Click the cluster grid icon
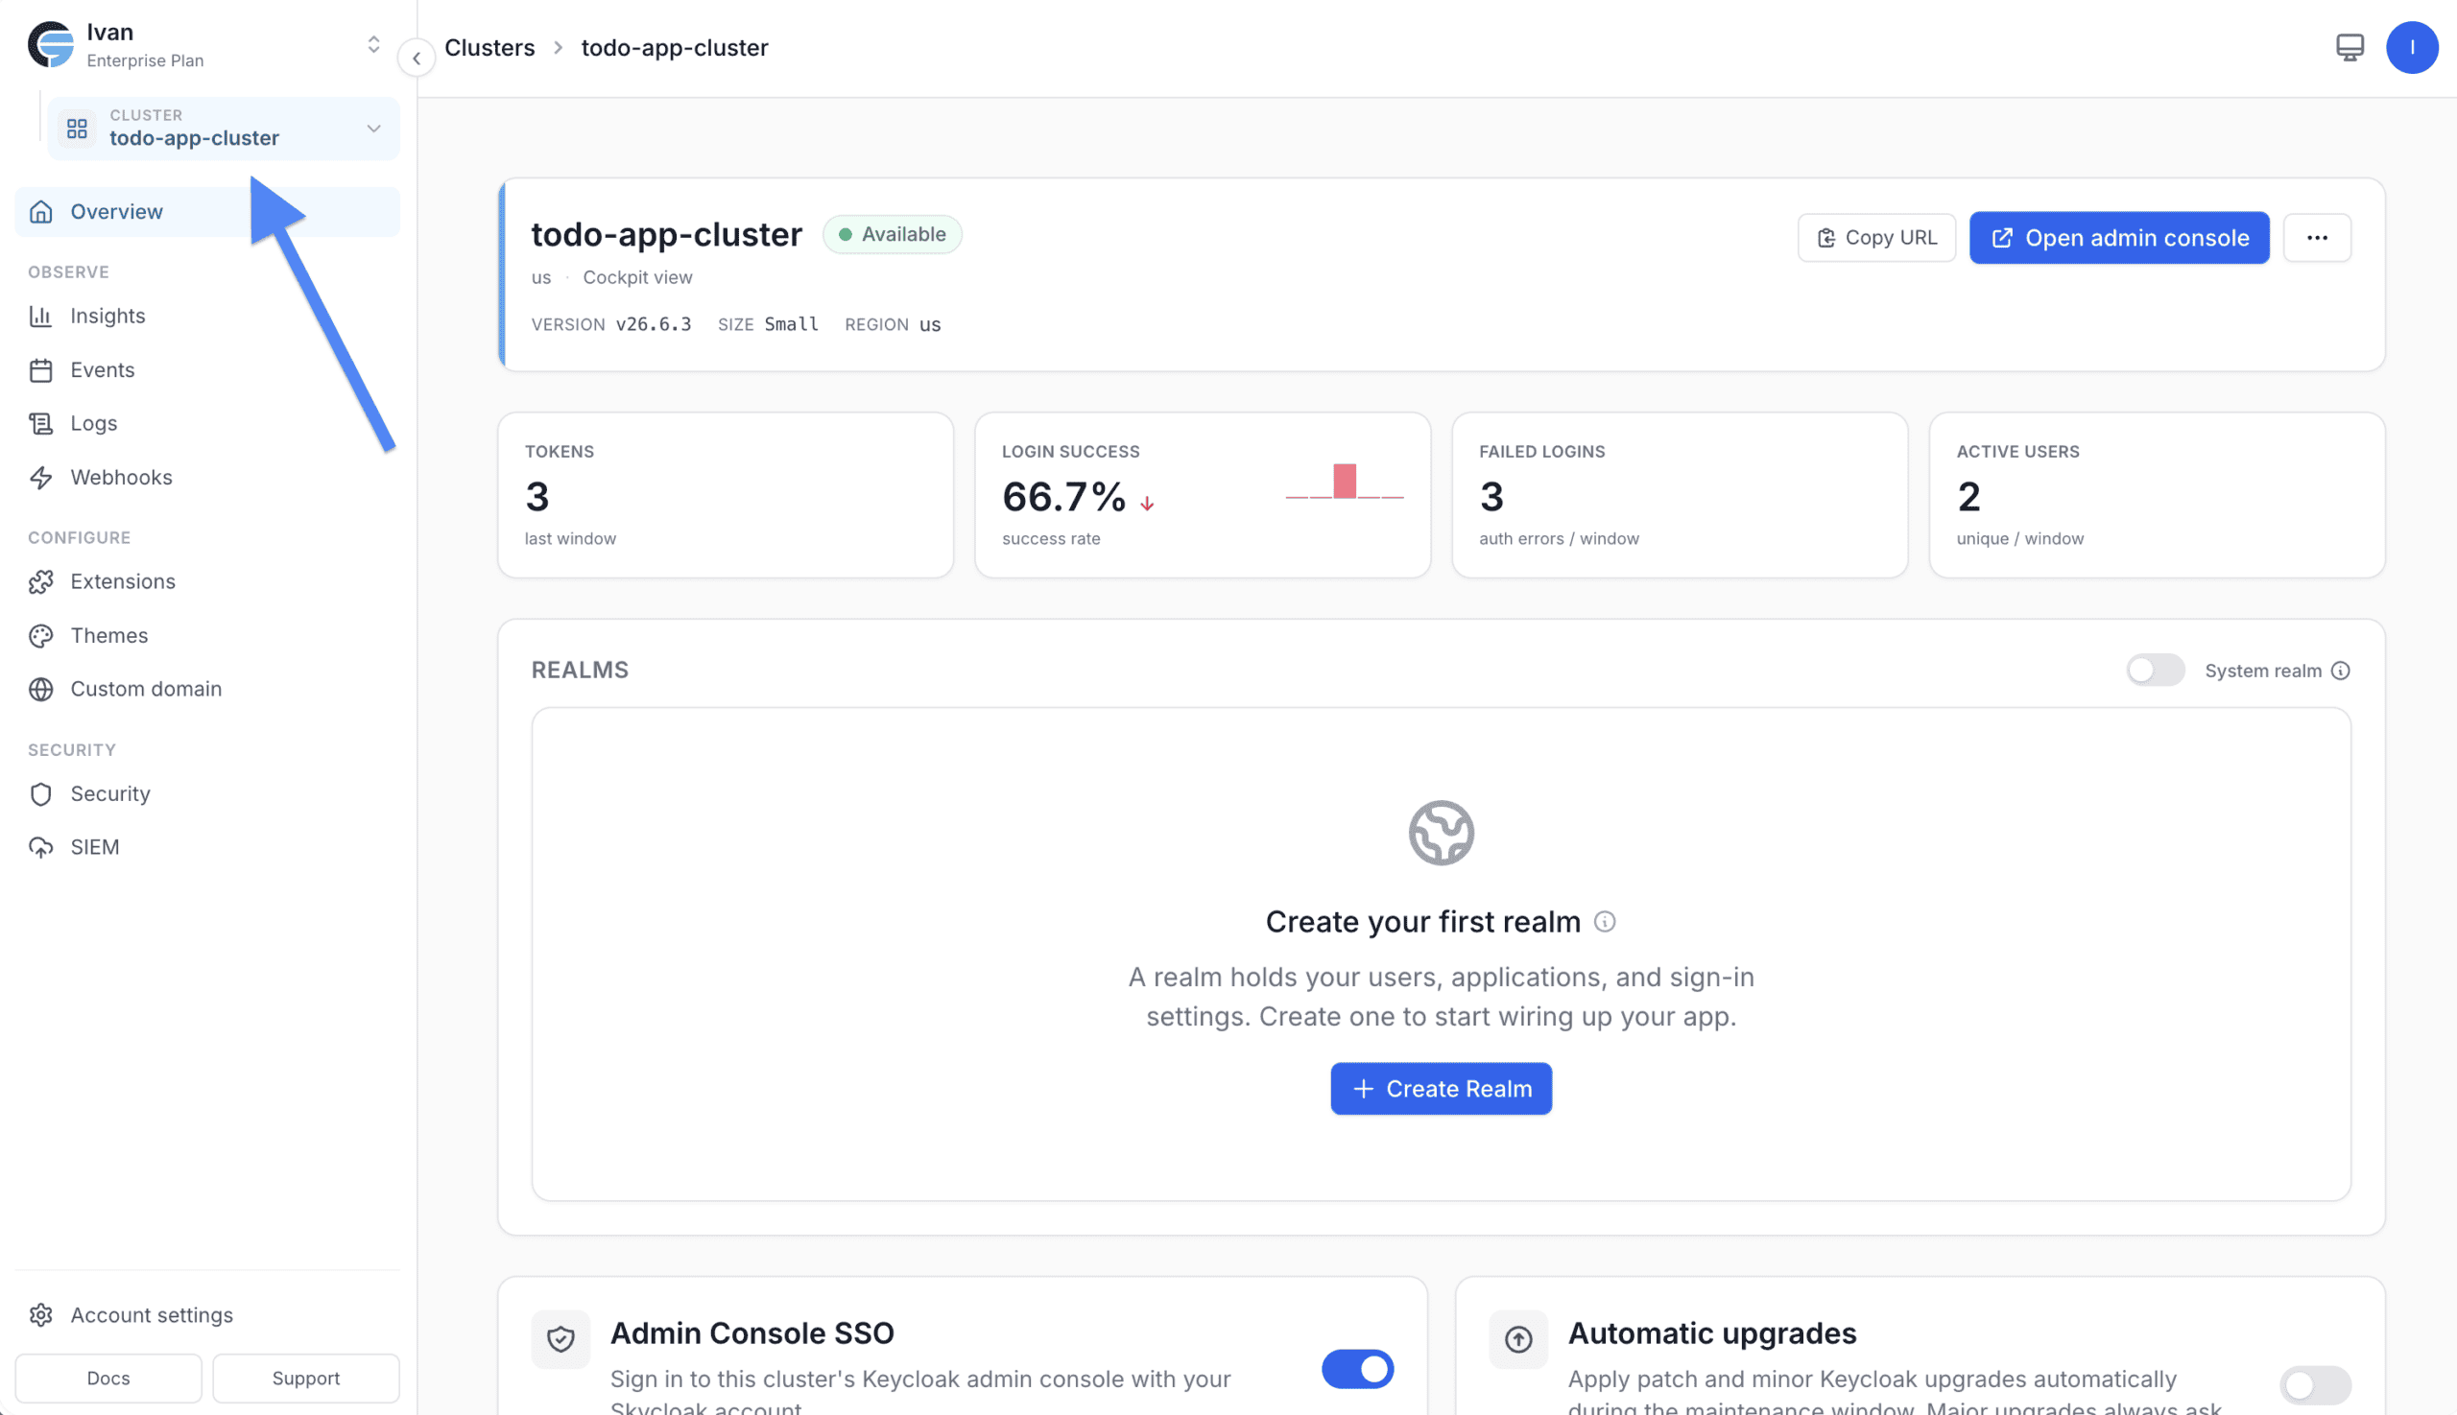2457x1415 pixels. click(x=77, y=129)
